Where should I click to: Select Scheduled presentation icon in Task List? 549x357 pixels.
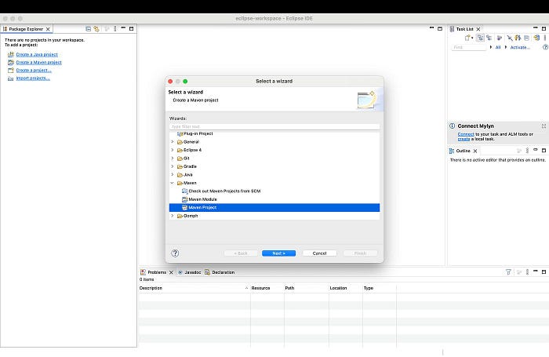pyautogui.click(x=489, y=38)
